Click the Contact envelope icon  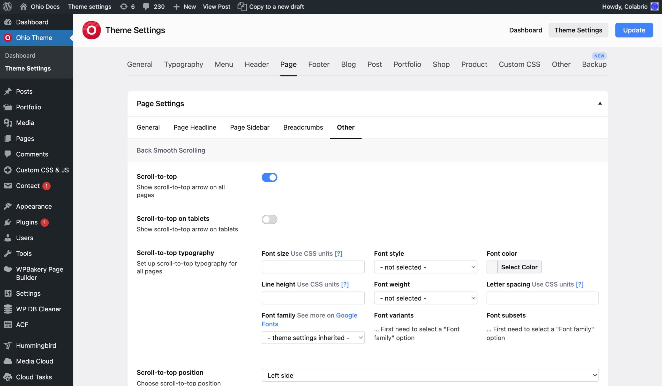pos(8,186)
